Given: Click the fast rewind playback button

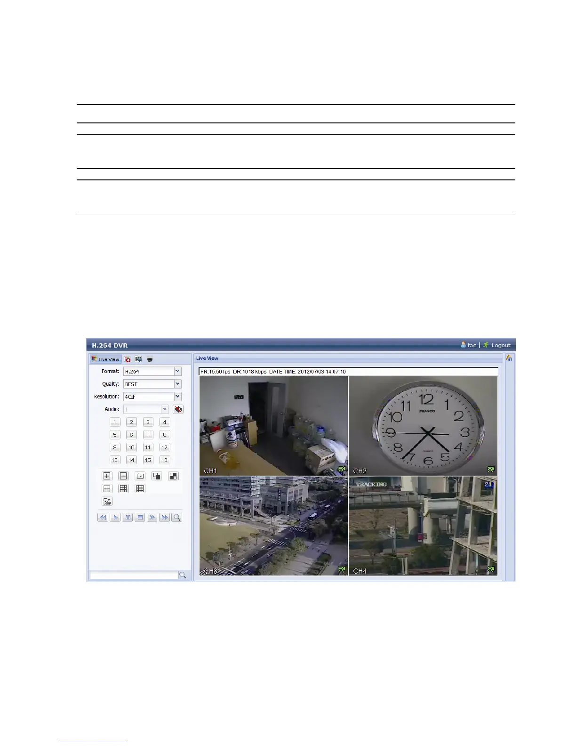Looking at the screenshot, I should pos(103,518).
